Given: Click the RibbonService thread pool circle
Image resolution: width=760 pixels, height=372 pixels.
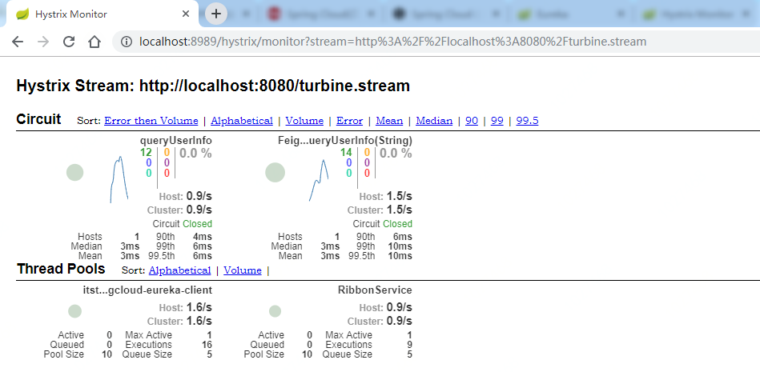Looking at the screenshot, I should [x=275, y=311].
